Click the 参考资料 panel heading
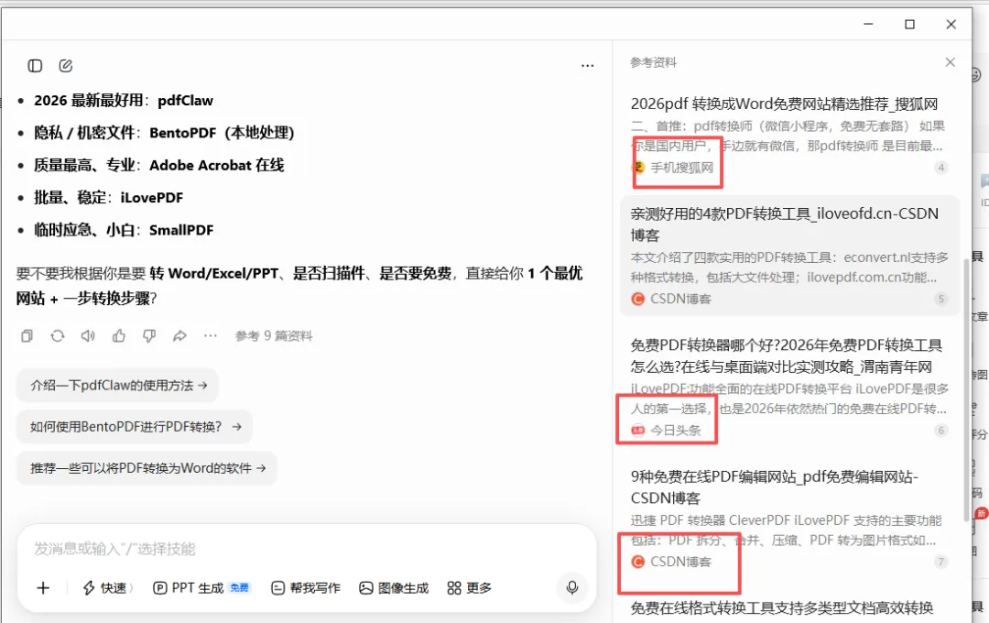 point(653,62)
